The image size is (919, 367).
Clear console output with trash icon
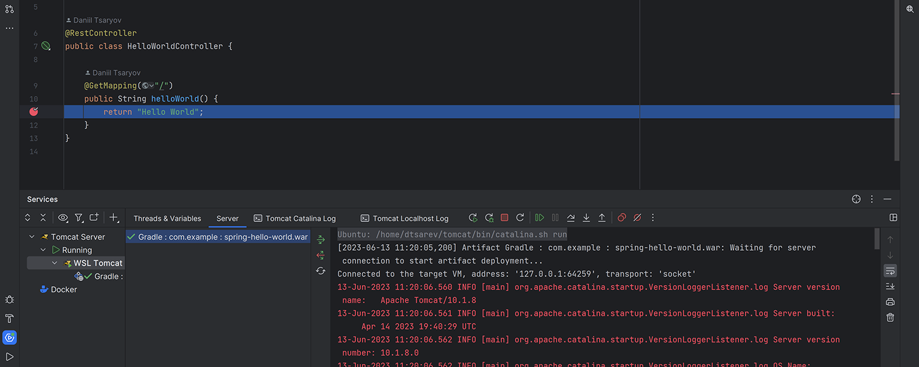(890, 317)
